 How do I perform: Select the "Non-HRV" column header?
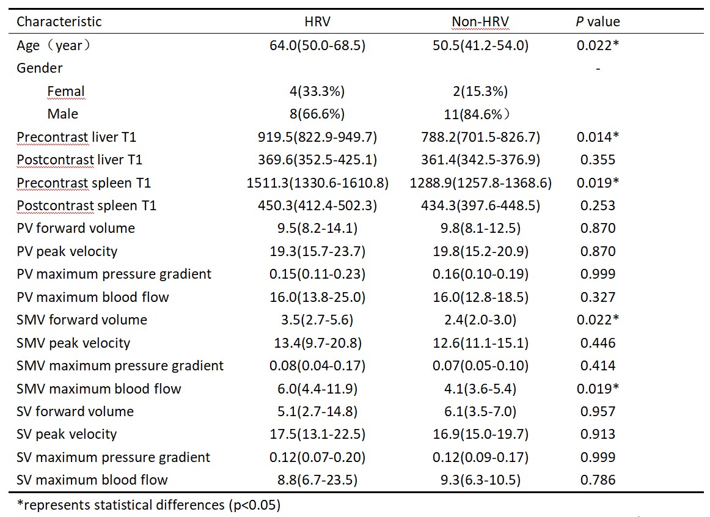point(480,22)
